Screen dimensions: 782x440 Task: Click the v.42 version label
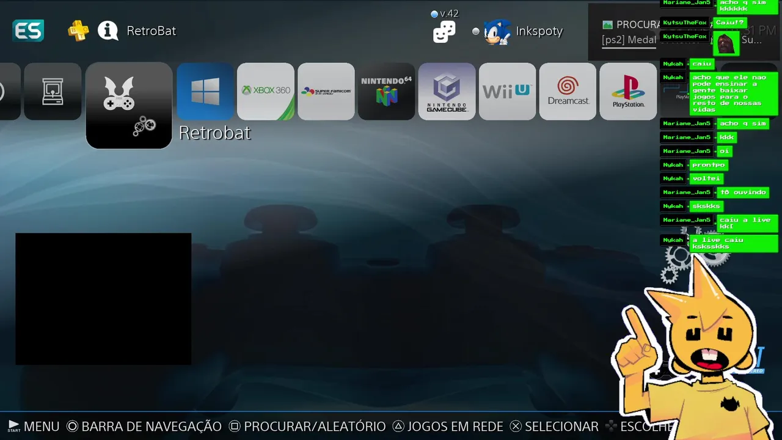[x=449, y=13]
